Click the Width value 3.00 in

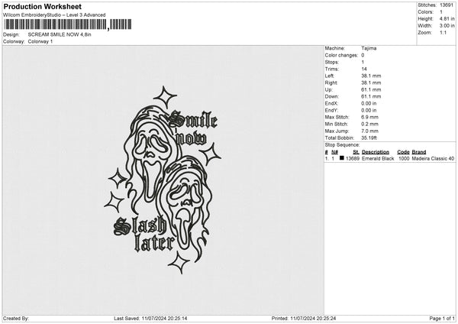pos(447,26)
